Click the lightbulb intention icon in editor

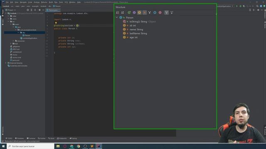click(x=56, y=23)
